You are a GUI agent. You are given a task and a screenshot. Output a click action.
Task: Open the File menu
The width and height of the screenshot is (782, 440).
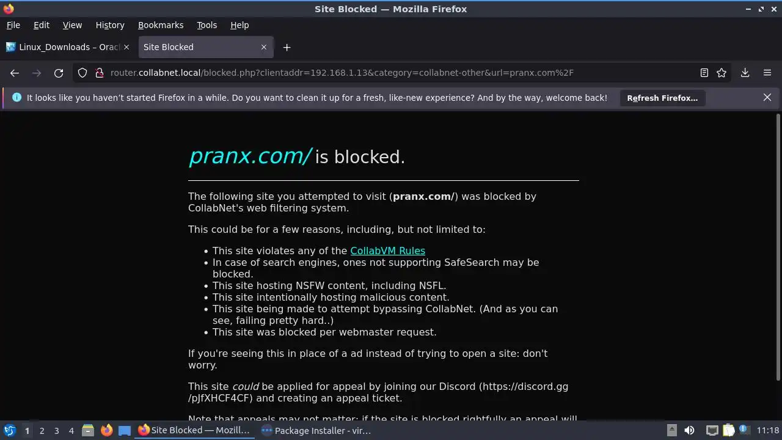[x=13, y=25]
